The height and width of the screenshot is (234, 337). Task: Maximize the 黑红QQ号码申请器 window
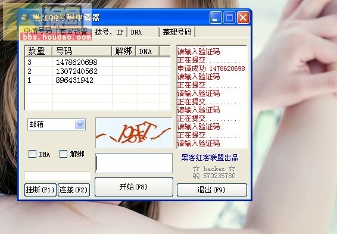pos(229,18)
